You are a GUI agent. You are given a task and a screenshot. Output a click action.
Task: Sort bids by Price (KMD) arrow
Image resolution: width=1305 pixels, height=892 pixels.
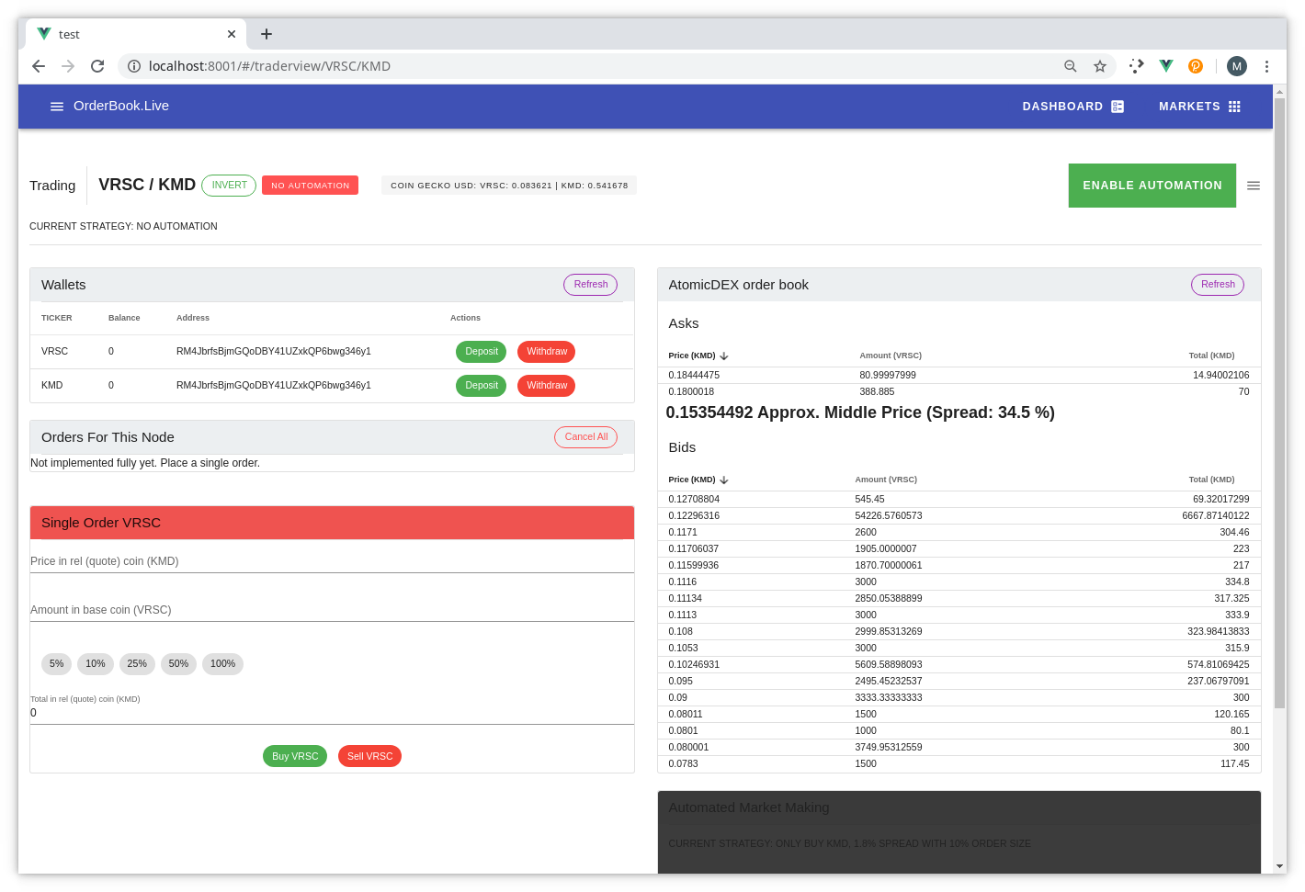(724, 480)
